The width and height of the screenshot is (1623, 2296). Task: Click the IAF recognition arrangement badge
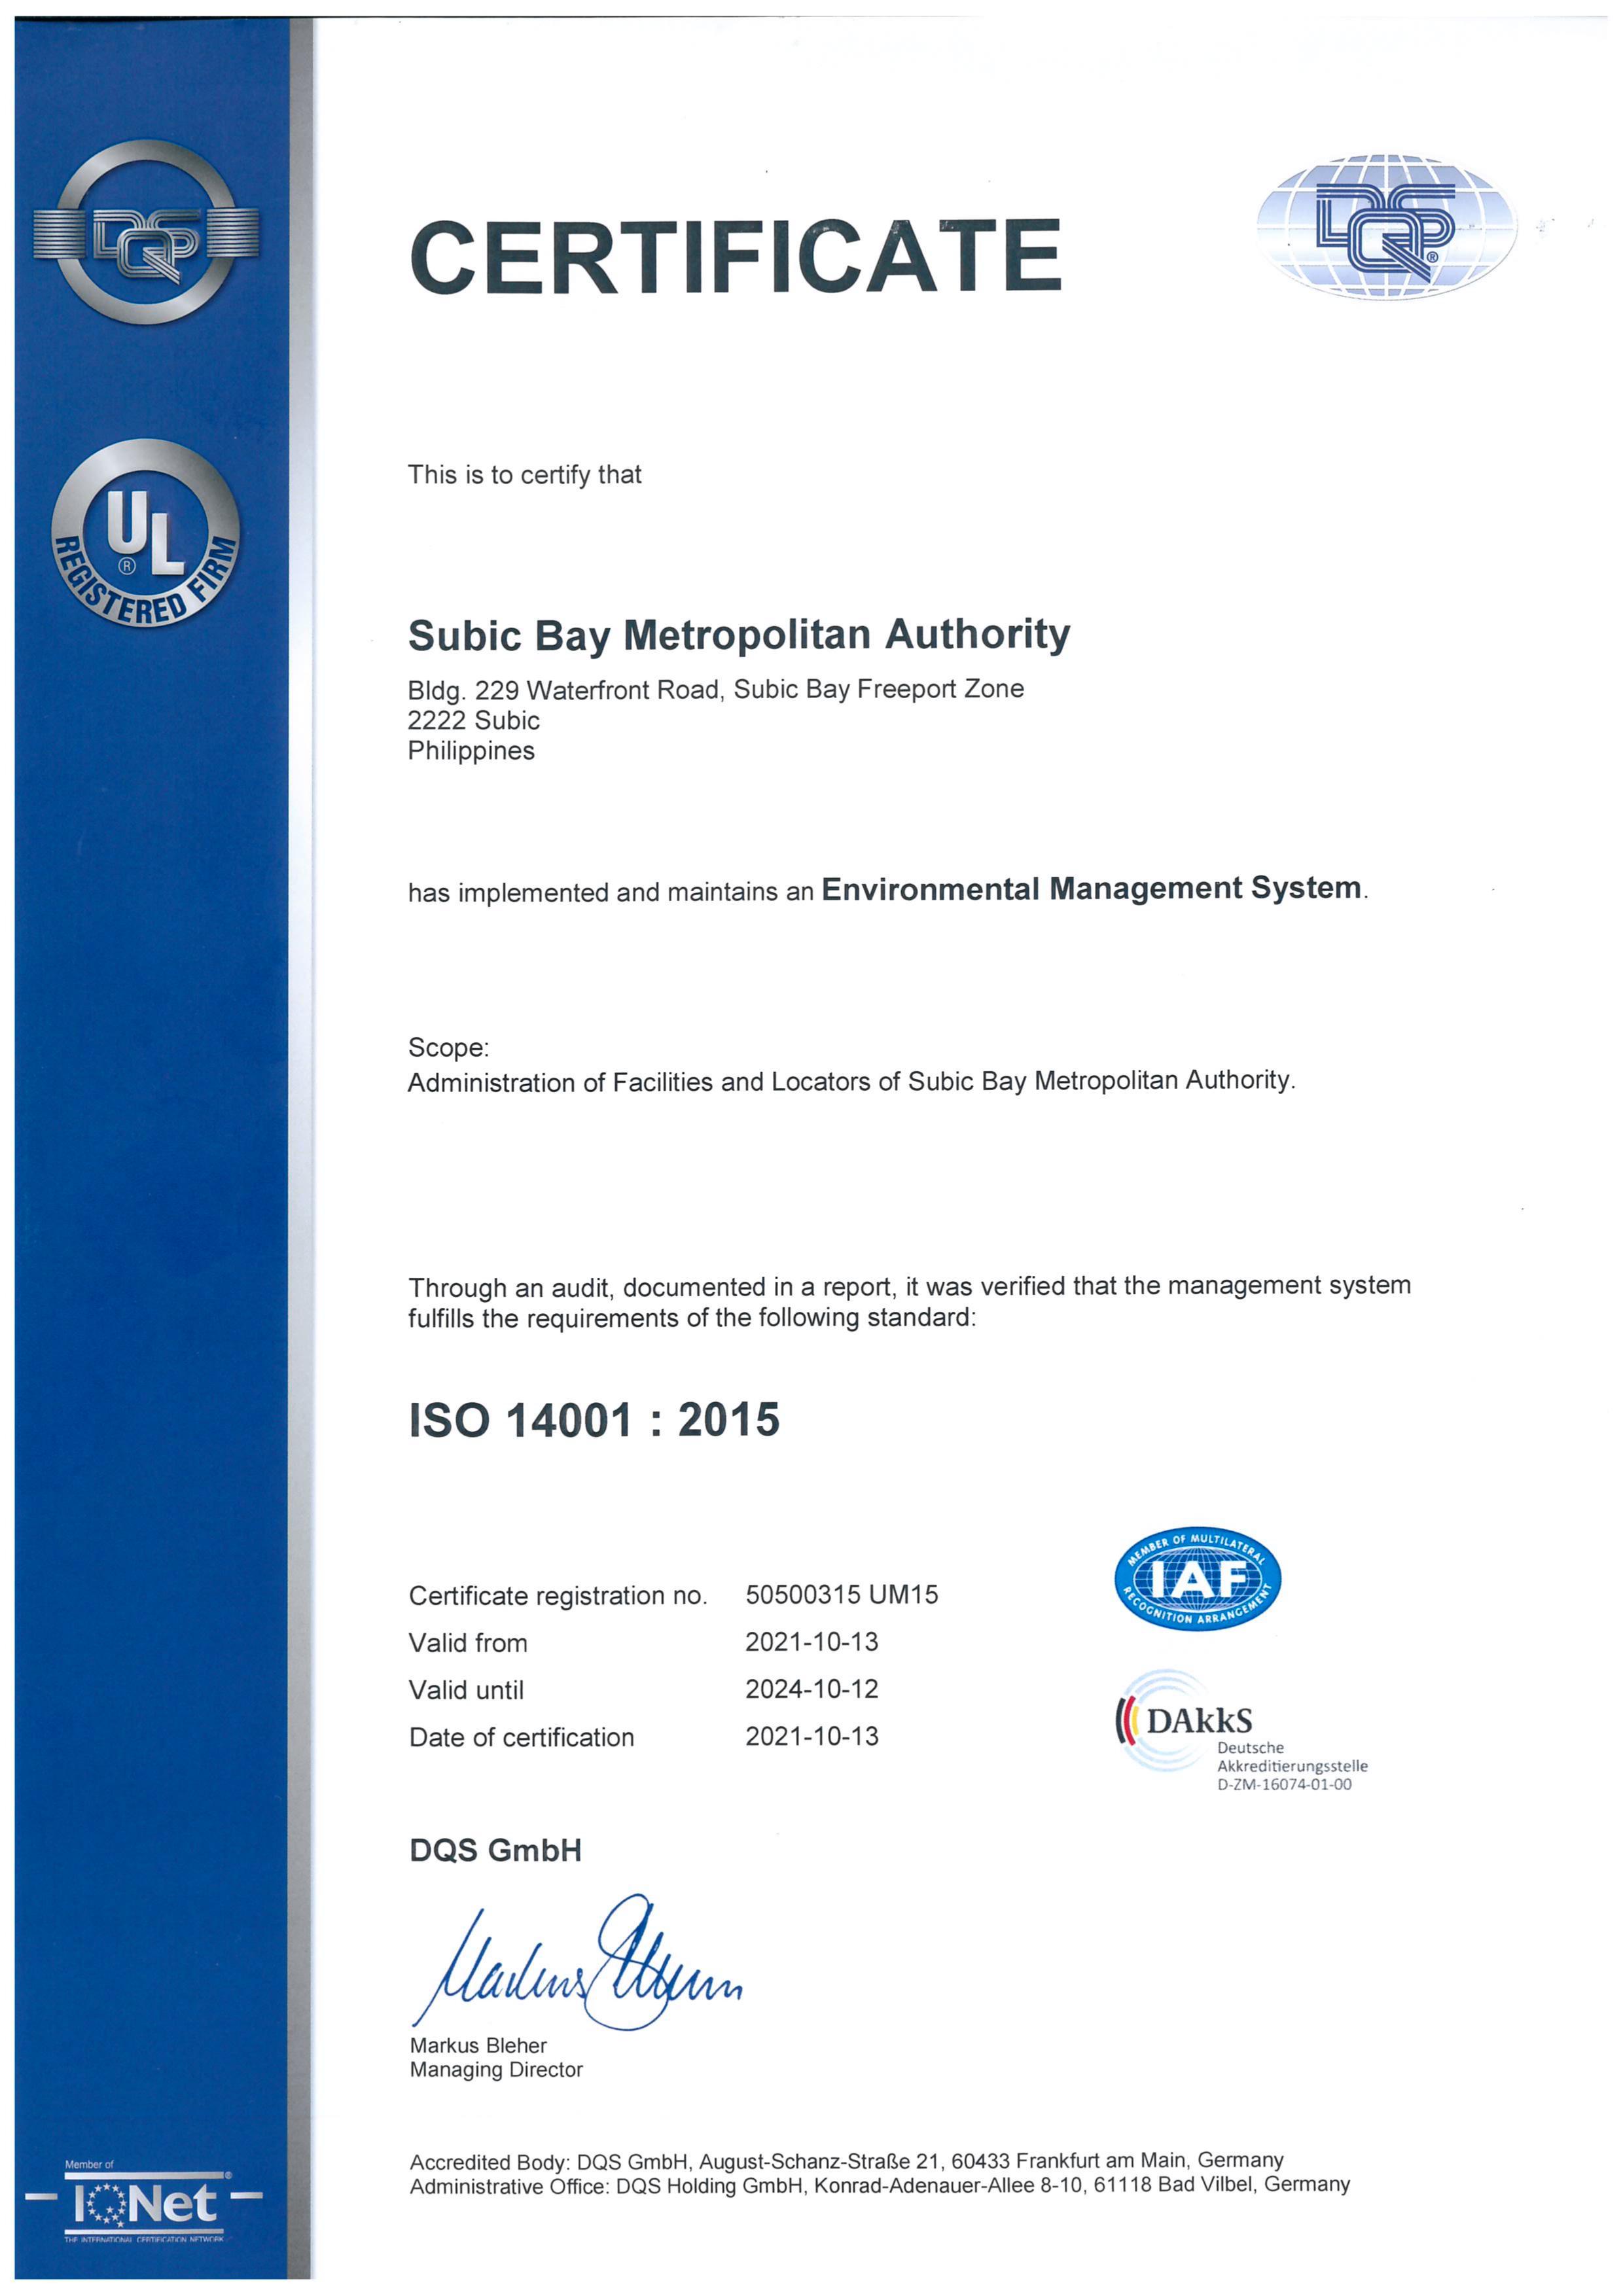1197,1580
